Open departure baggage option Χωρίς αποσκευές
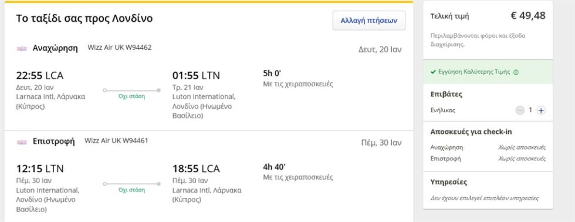Screen dimensions: 575x222 coord(522,147)
